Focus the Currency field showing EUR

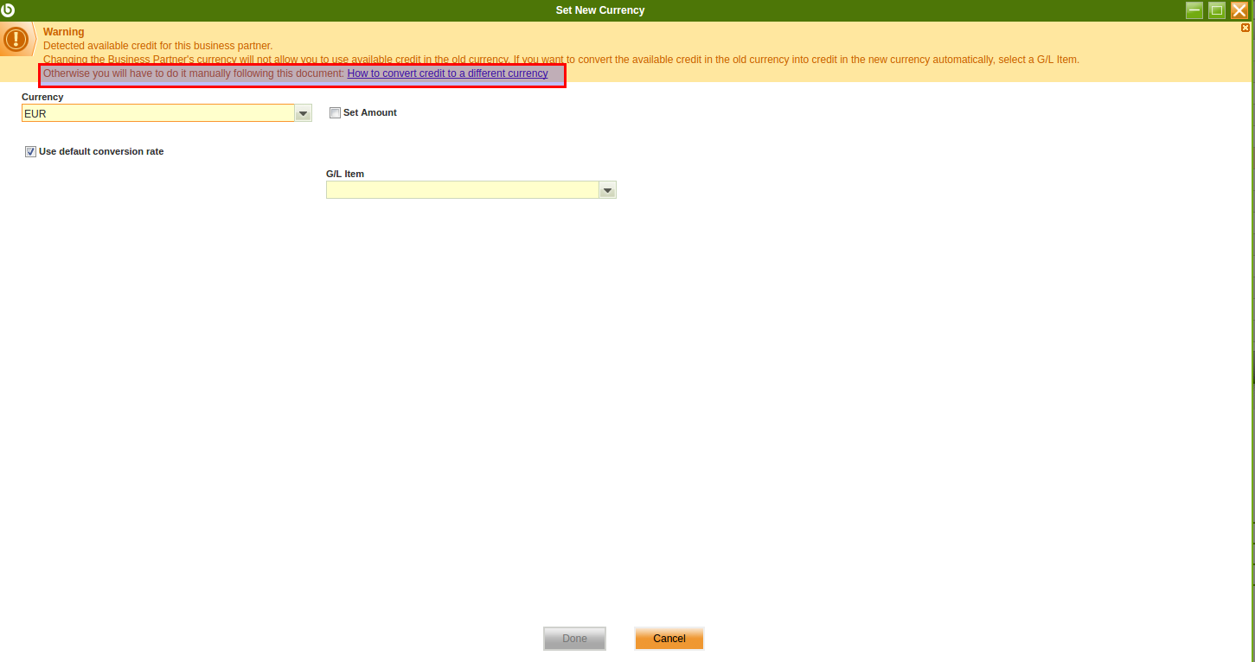point(158,113)
